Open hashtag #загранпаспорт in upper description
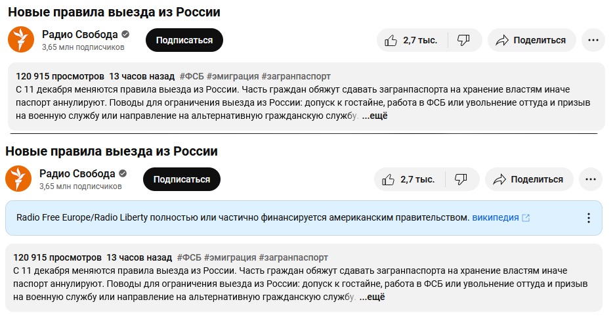This screenshot has height=323, width=615. 296,76
